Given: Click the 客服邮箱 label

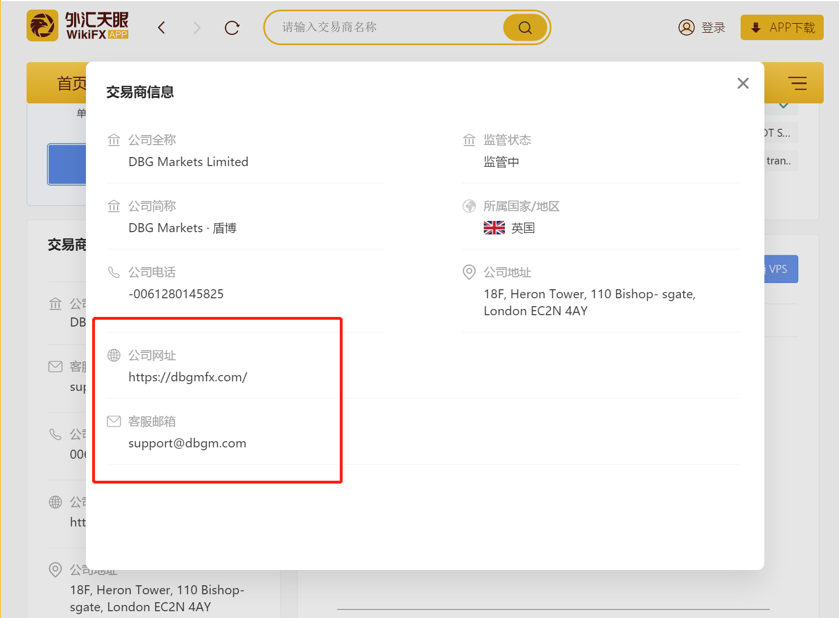Looking at the screenshot, I should 152,421.
